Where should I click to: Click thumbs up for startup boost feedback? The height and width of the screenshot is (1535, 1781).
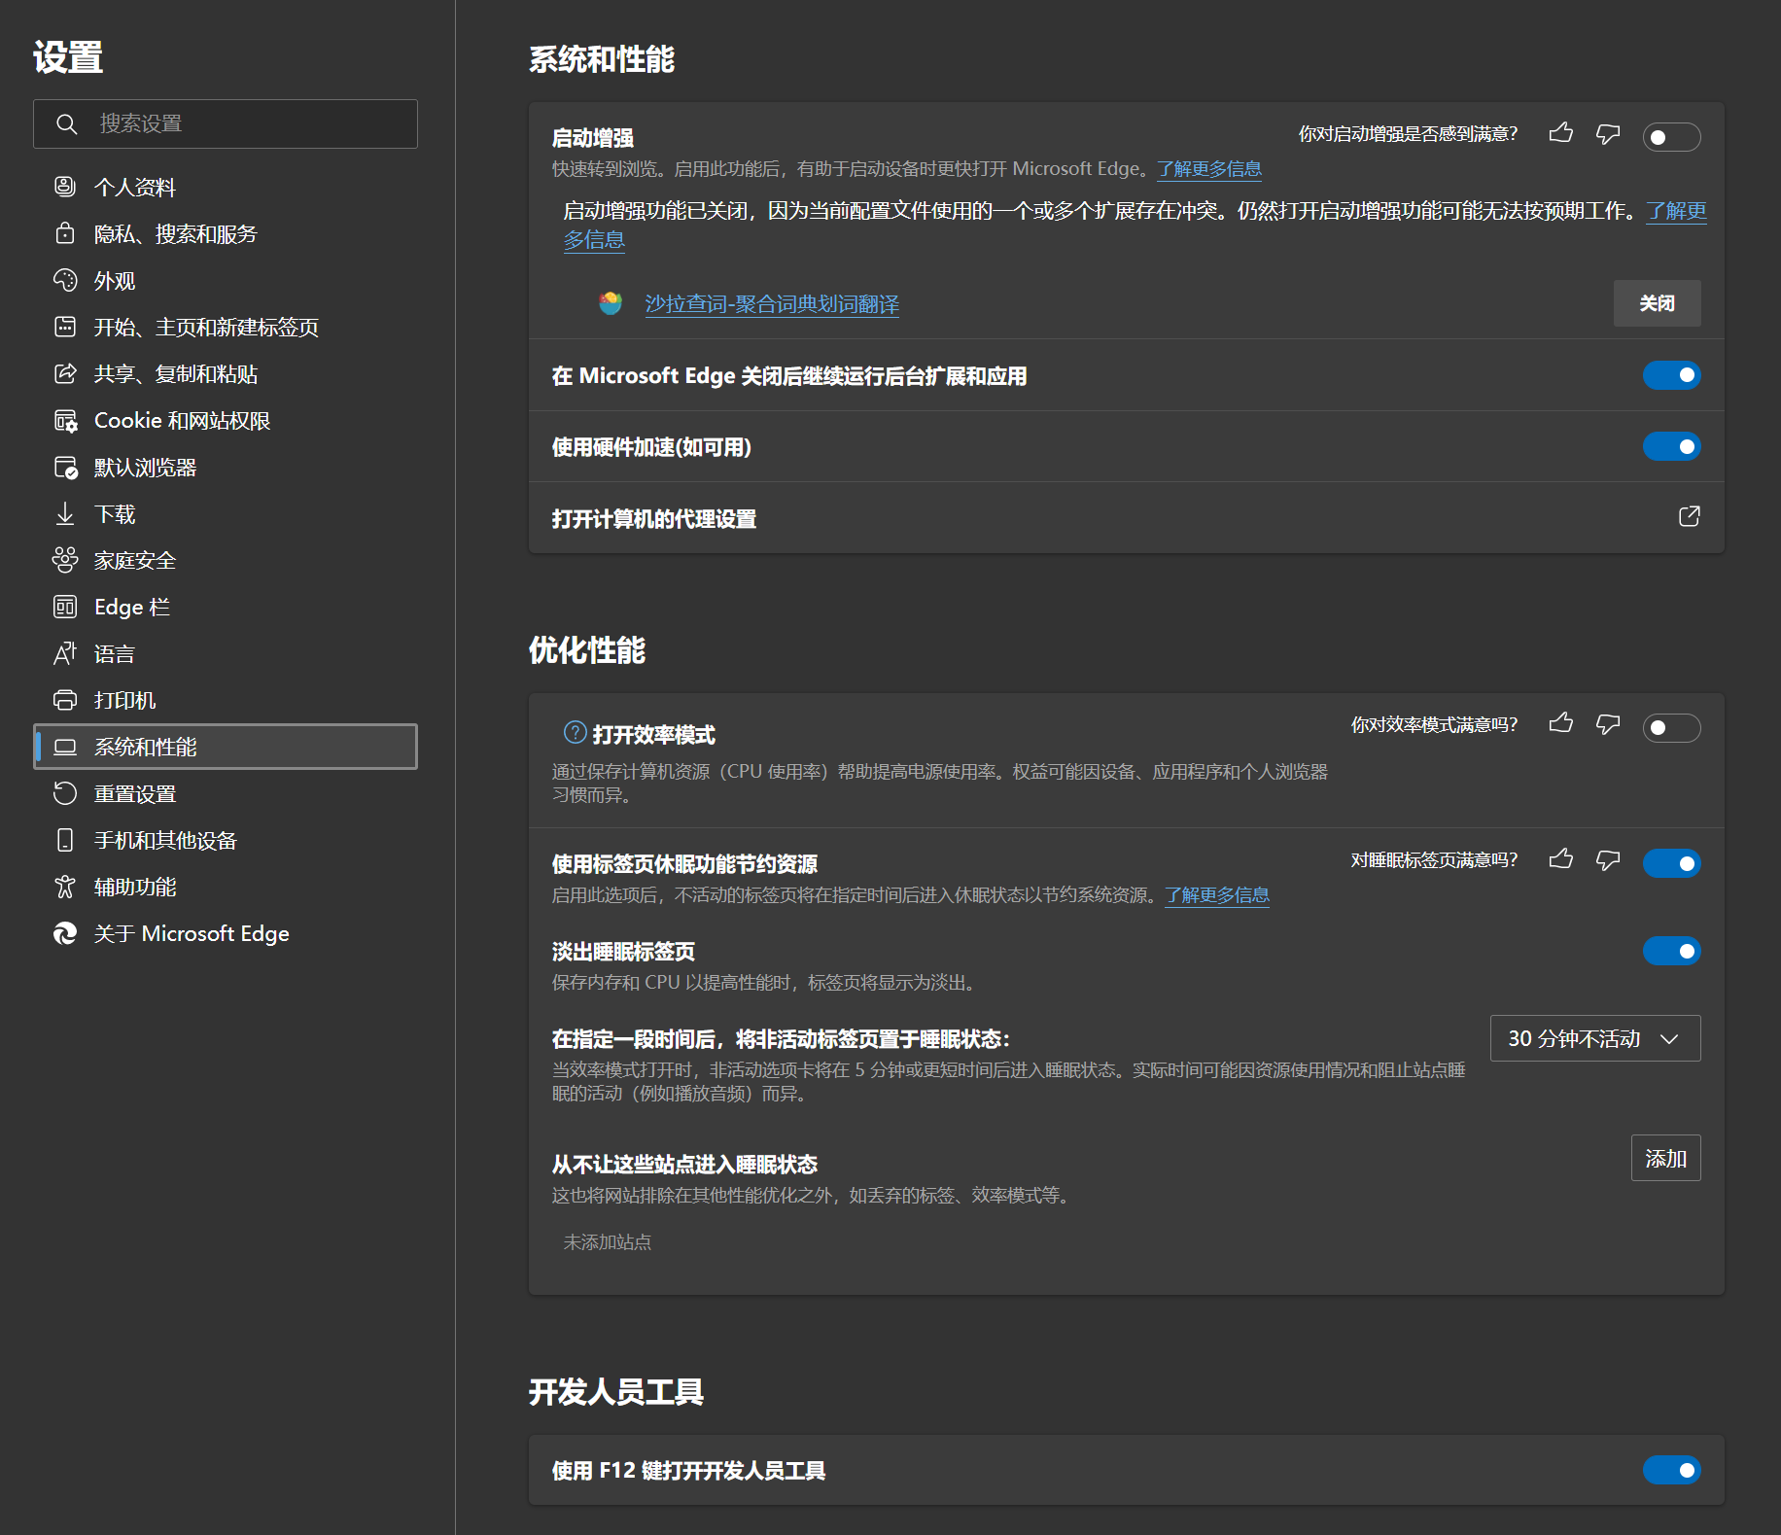pos(1560,133)
